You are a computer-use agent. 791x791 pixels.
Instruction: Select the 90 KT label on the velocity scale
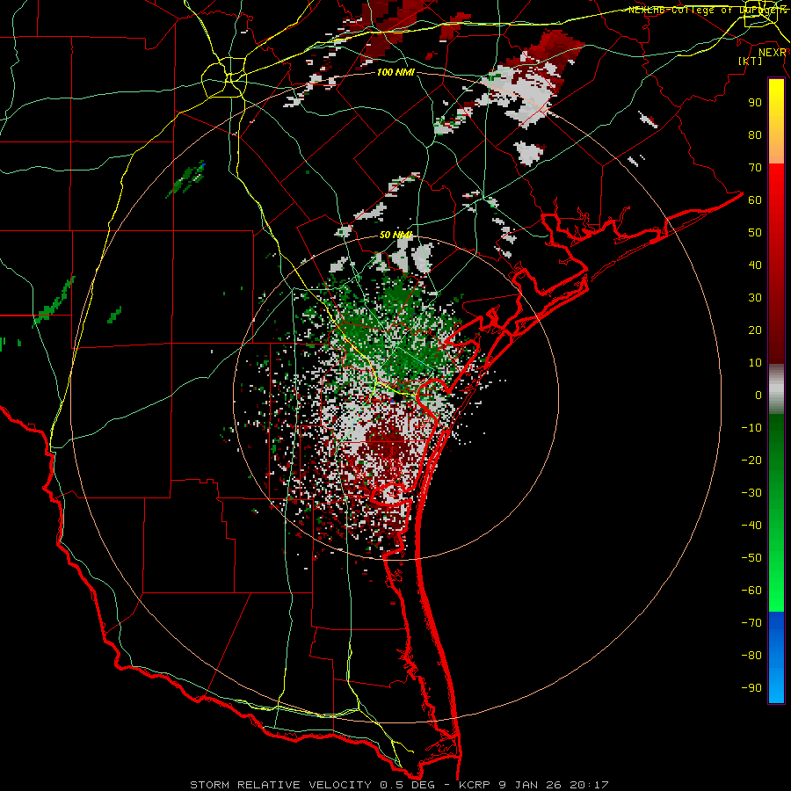point(755,103)
